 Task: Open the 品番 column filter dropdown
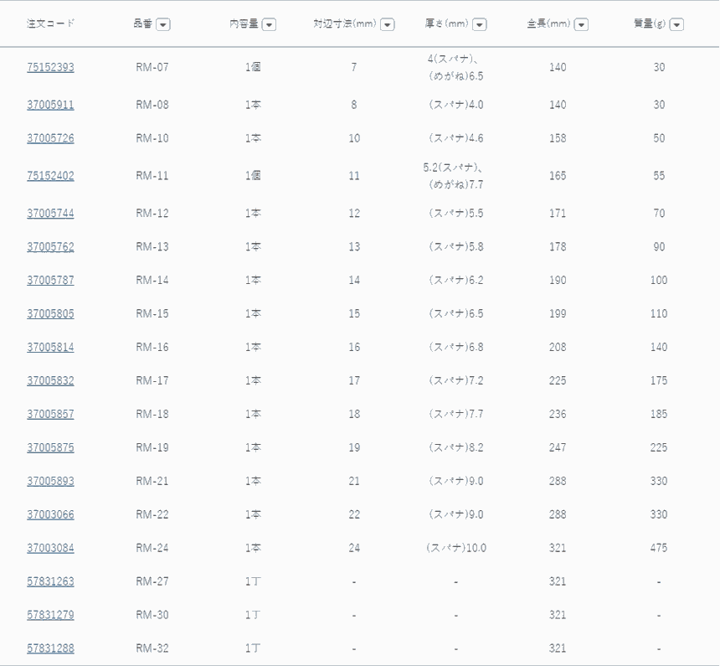point(163,24)
